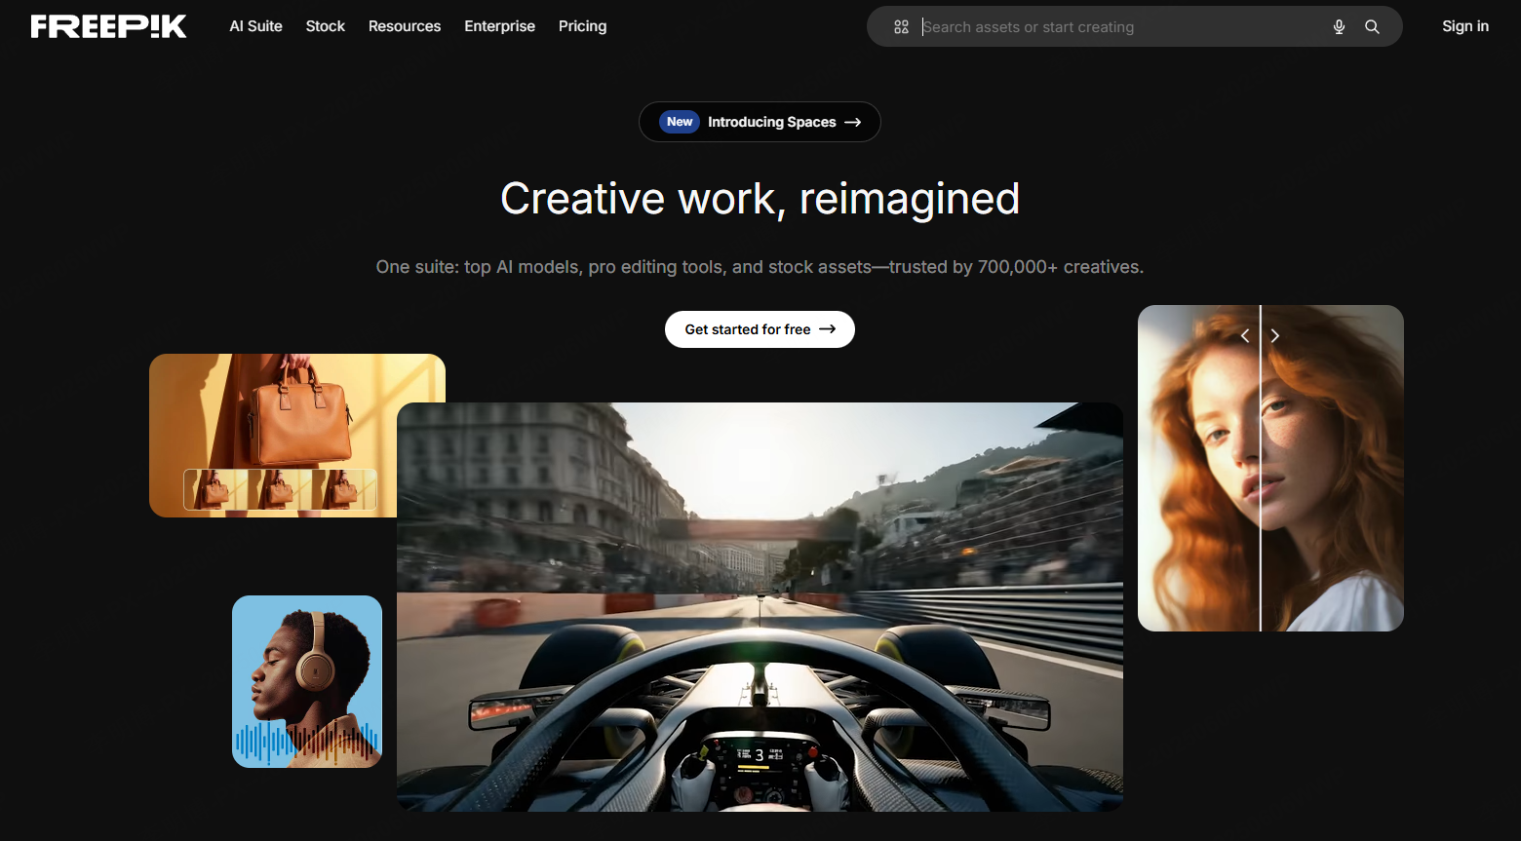Screen dimensions: 1521x841
Task: Click the microphone voice search icon
Action: click(1339, 27)
